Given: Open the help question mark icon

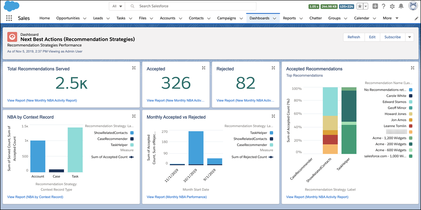Looking at the screenshot, I should click(384, 6).
